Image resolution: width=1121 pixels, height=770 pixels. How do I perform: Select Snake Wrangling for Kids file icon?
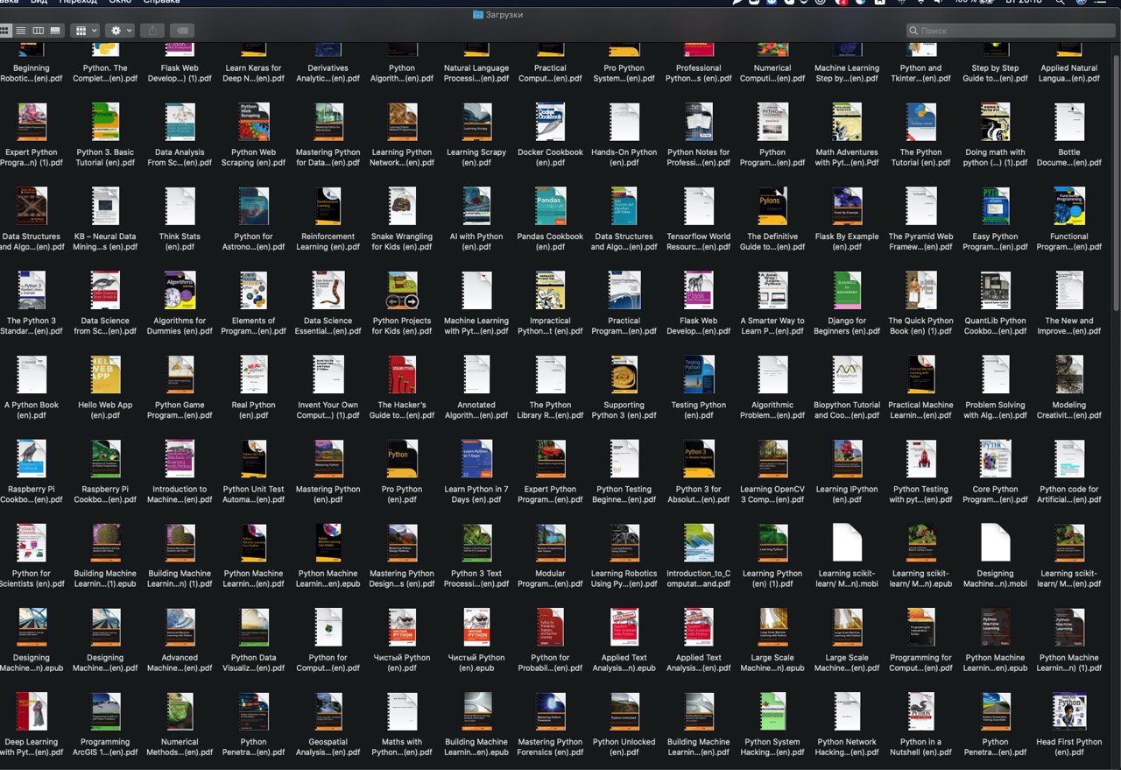[x=402, y=207]
